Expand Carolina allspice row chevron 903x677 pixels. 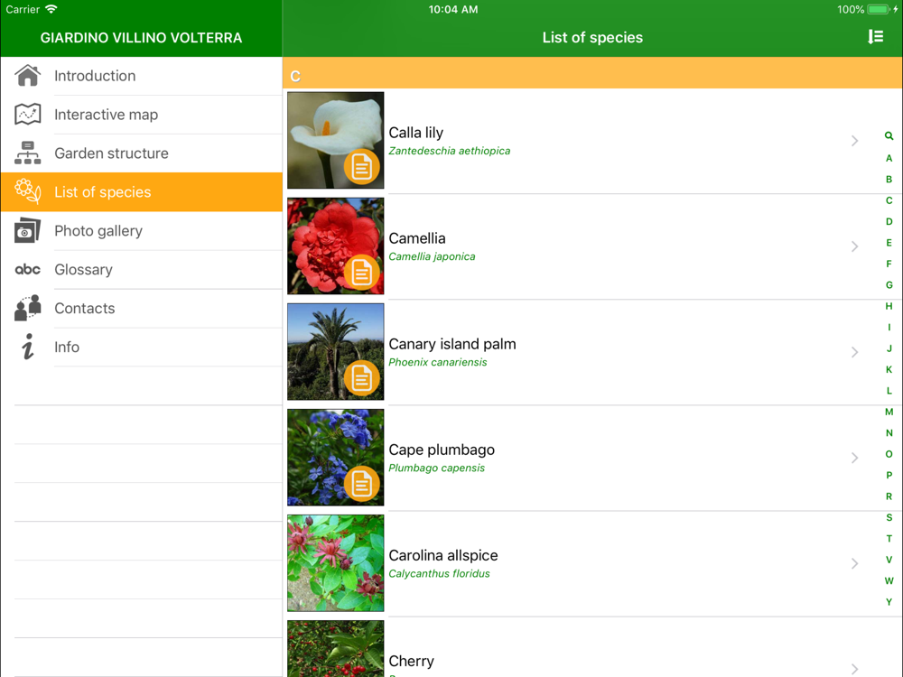(x=854, y=563)
